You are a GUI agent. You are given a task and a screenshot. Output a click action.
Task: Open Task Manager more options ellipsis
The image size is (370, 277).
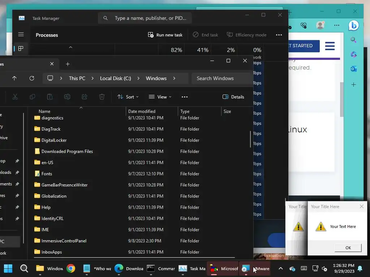coord(279,35)
